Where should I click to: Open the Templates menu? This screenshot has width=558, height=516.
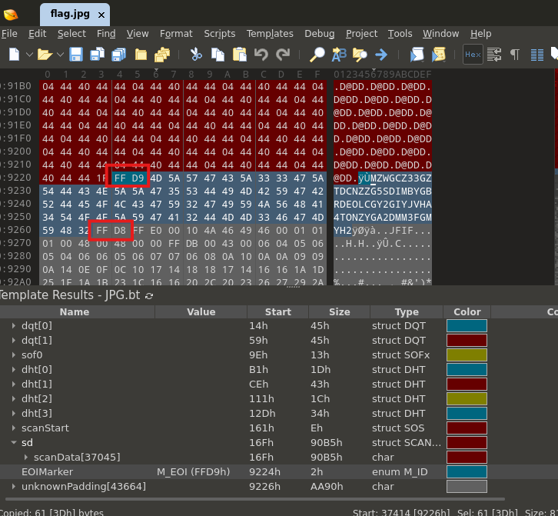270,34
